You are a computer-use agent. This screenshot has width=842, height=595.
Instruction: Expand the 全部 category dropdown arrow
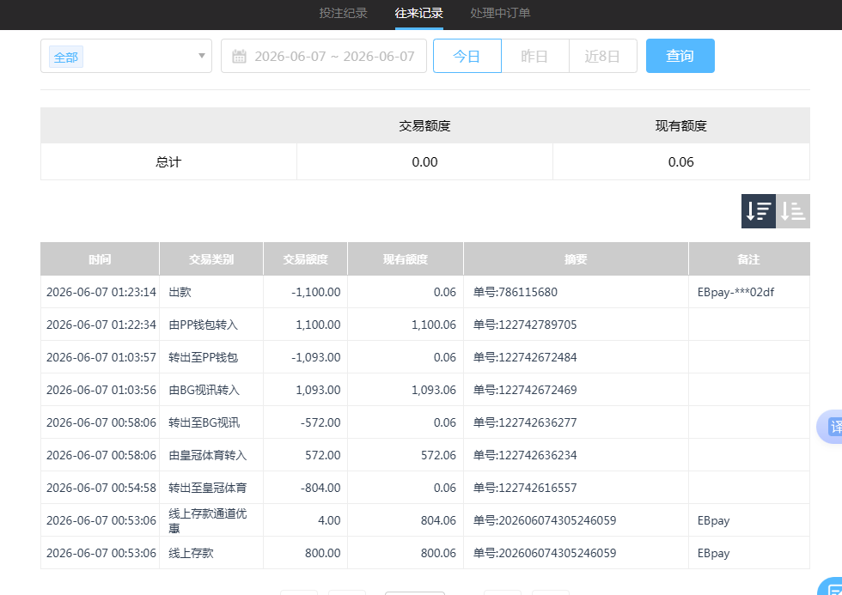[x=202, y=56]
